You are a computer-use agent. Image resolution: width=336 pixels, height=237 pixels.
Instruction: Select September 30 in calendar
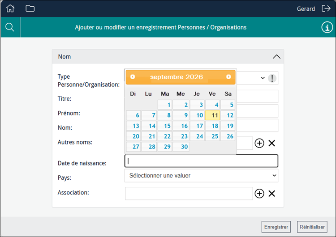(181, 147)
